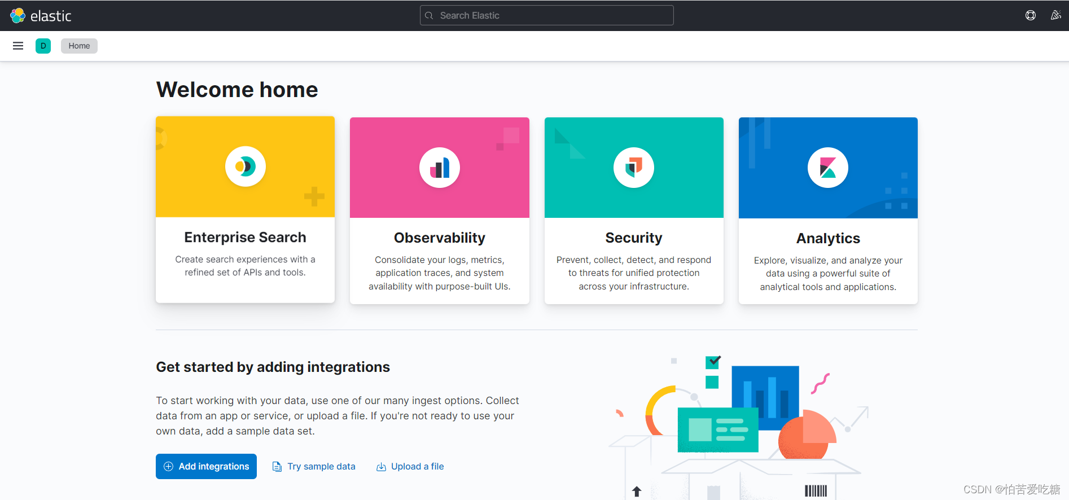Image resolution: width=1069 pixels, height=500 pixels.
Task: Click the Observability bar chart icon
Action: click(440, 168)
